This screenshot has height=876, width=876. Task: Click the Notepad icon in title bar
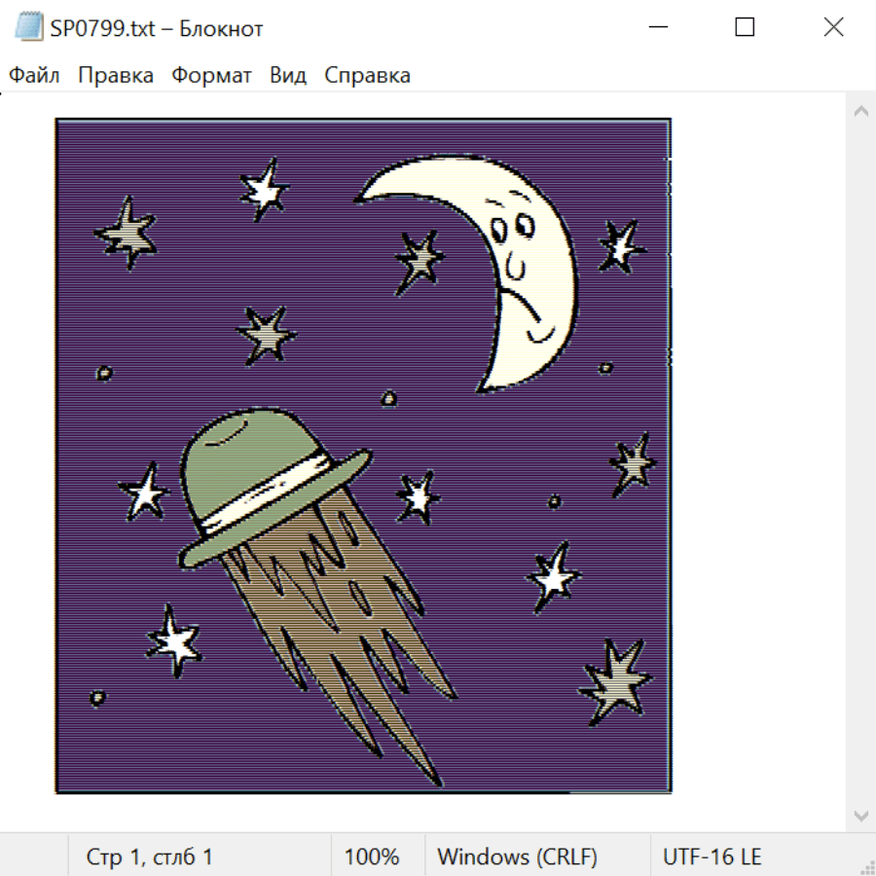coord(28,27)
